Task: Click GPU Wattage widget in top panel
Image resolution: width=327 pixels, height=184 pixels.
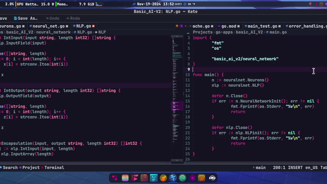Action: pyautogui.click(x=35, y=4)
